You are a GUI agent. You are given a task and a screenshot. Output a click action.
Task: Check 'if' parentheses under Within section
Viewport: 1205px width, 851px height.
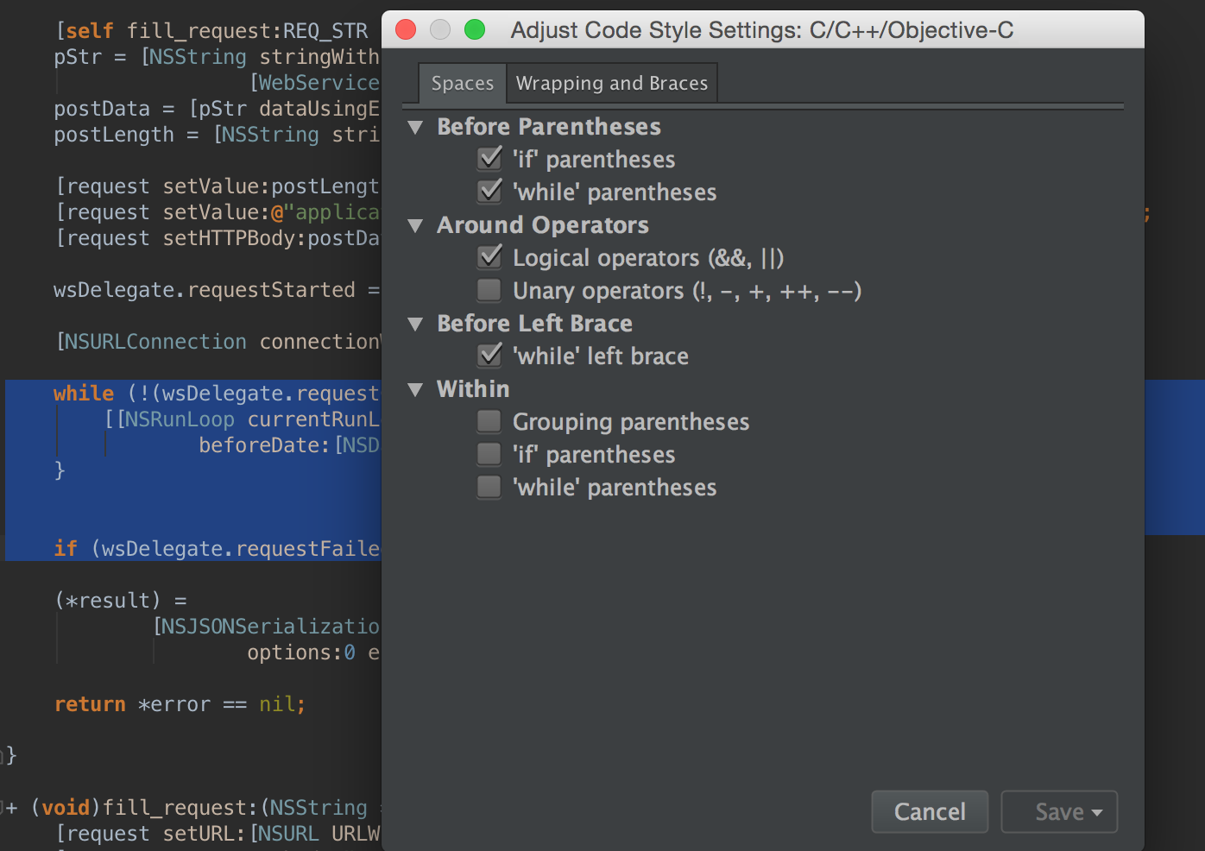489,454
